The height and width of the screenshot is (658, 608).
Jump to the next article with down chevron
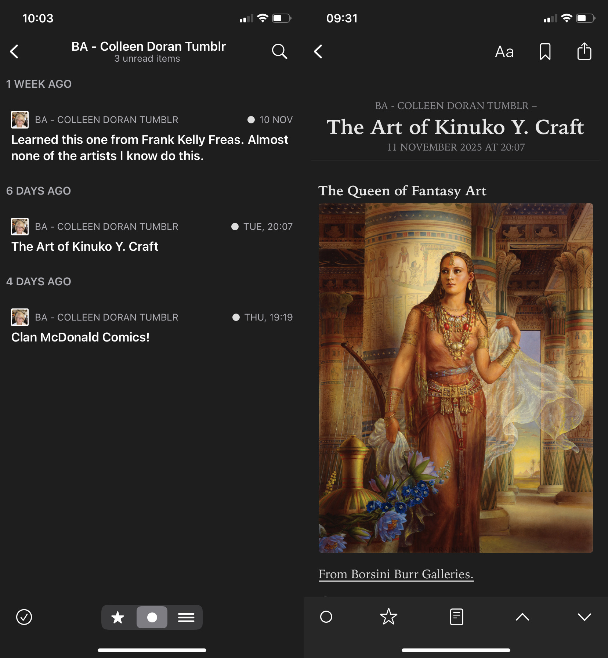584,617
